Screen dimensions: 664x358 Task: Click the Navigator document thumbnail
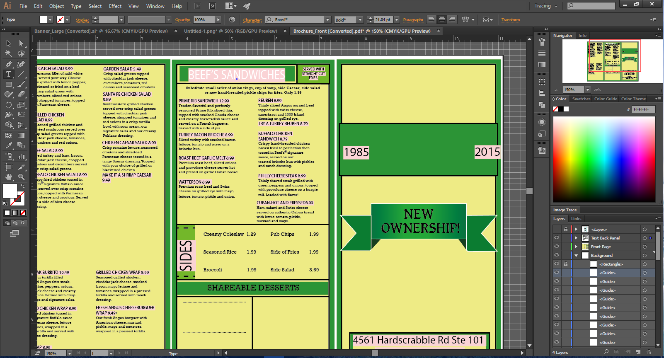coord(613,61)
